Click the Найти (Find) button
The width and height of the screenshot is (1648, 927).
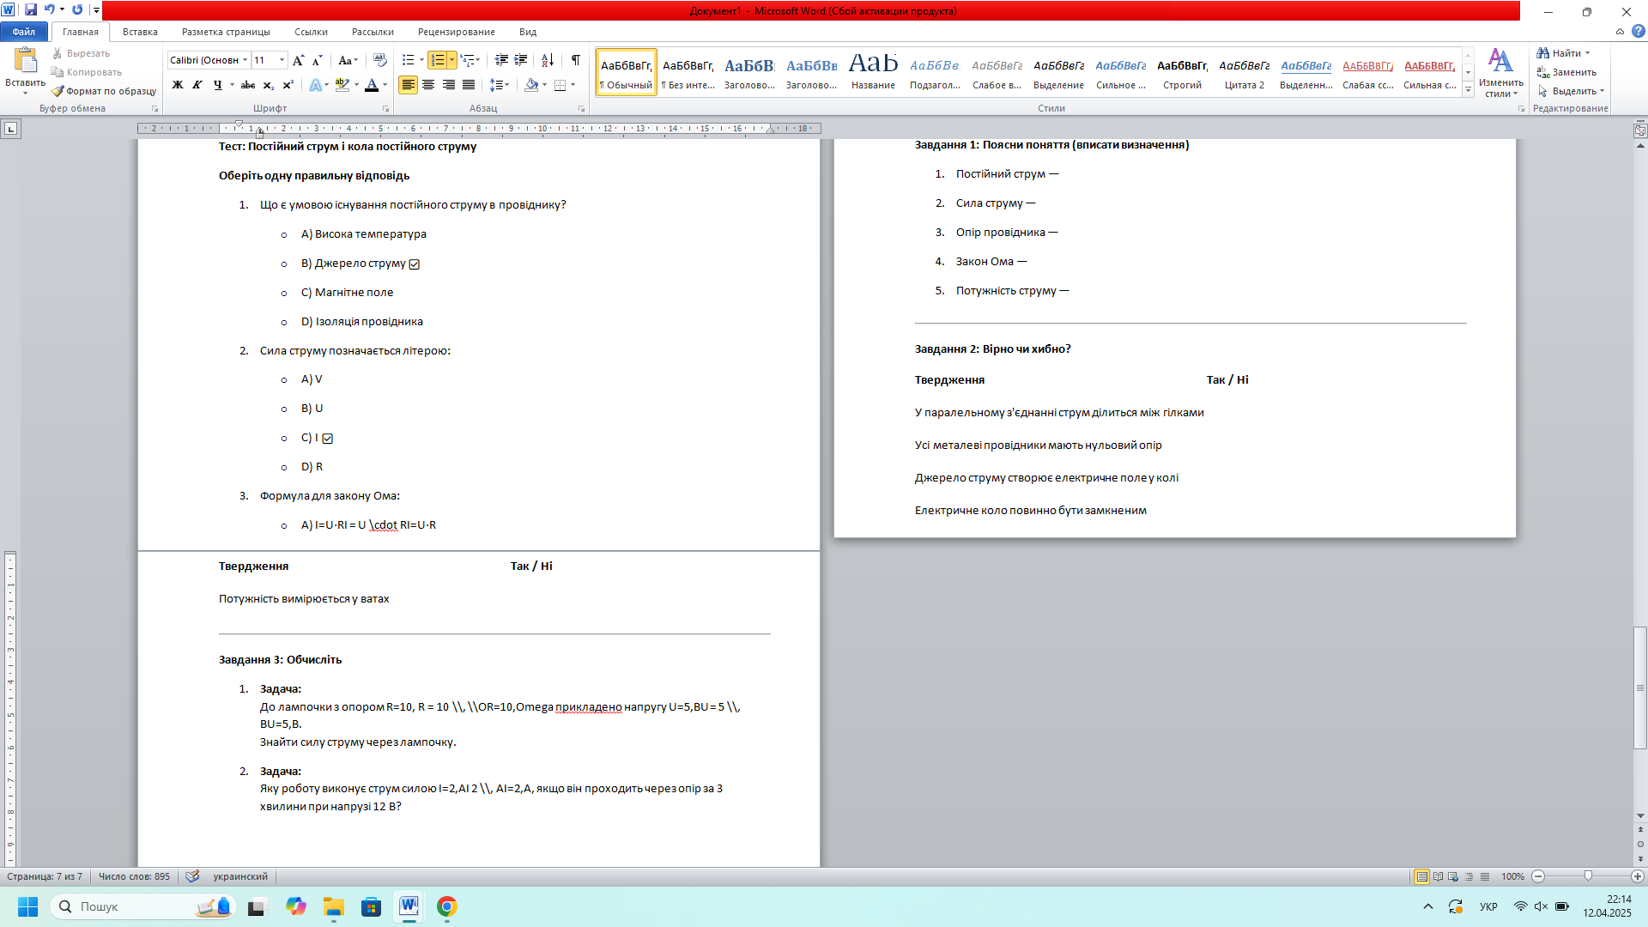point(1563,53)
